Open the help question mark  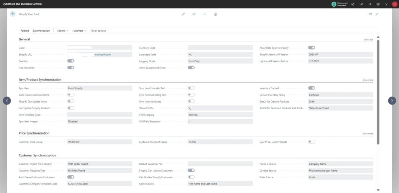pos(386,4)
